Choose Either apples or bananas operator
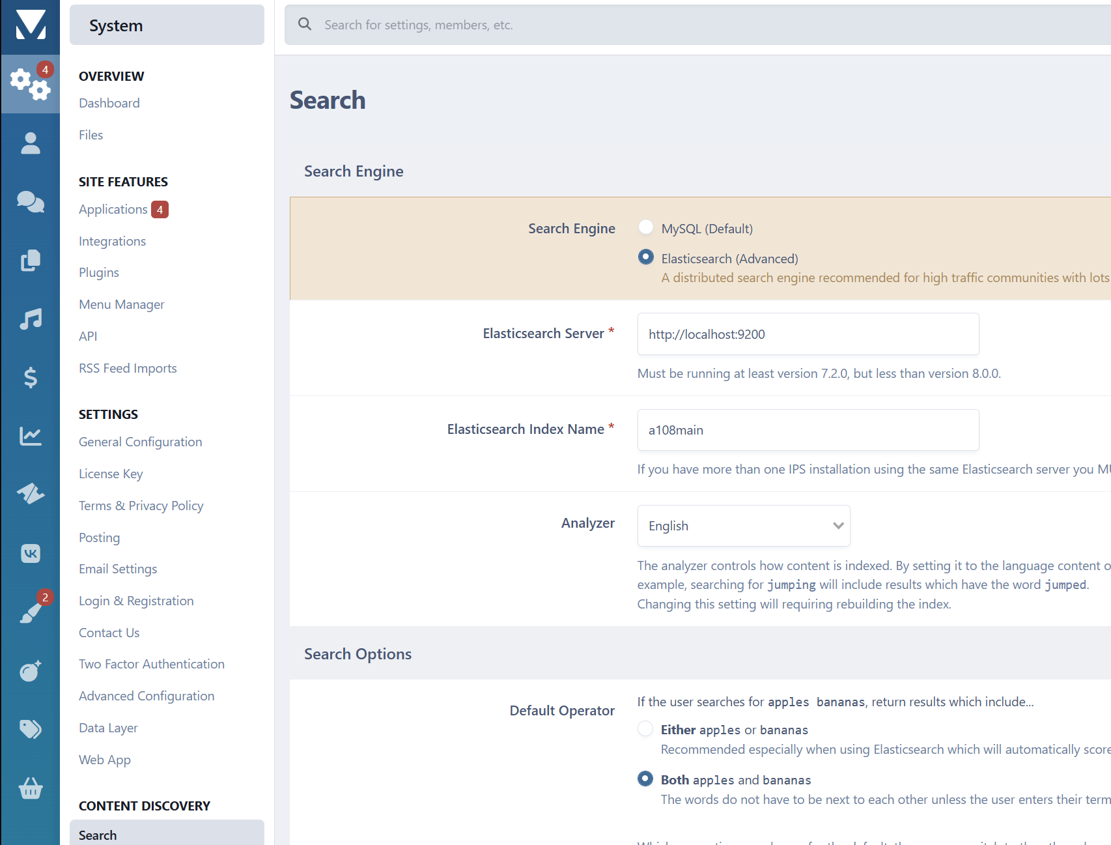Screen dimensions: 1111x845 click(645, 729)
